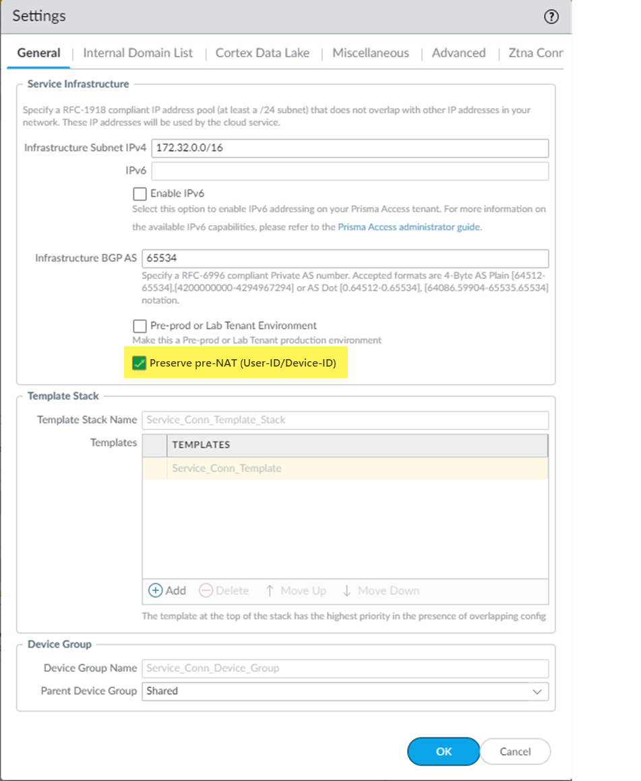Image resolution: width=641 pixels, height=781 pixels.
Task: Enable the IPv6 checkbox
Action: [140, 193]
